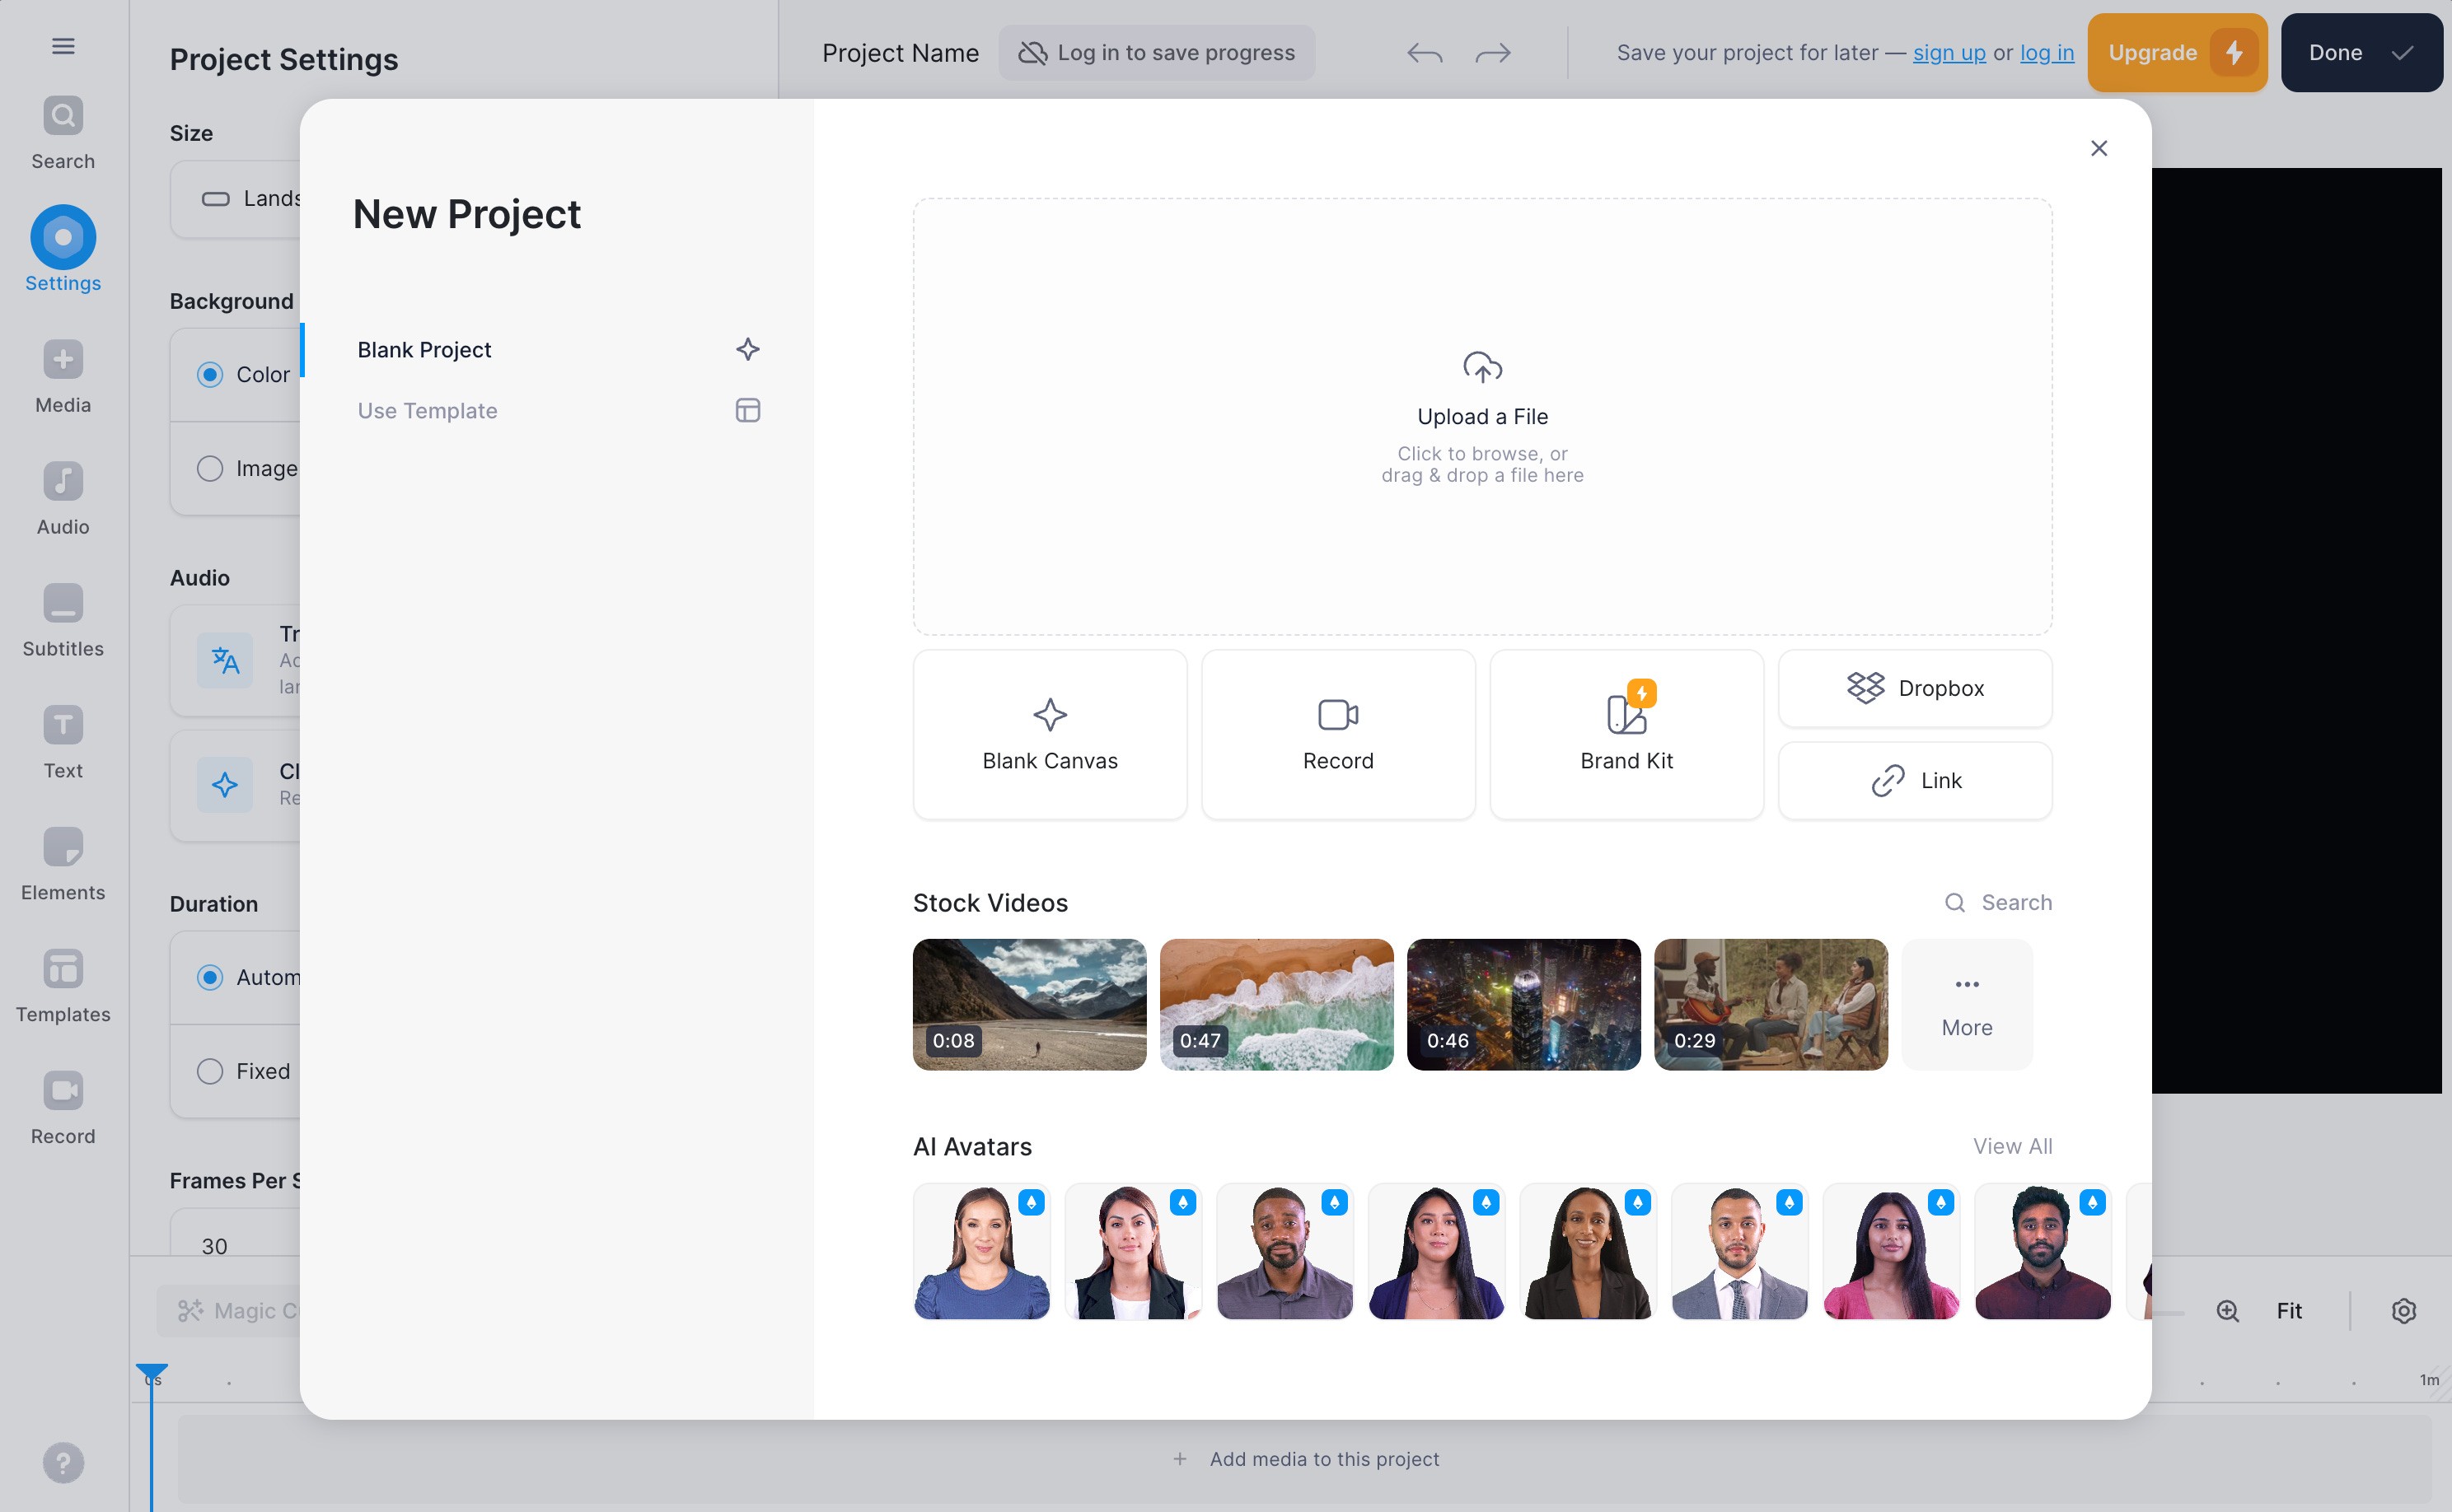Viewport: 2452px width, 1512px height.
Task: Enable Automatic duration
Action: 210,977
